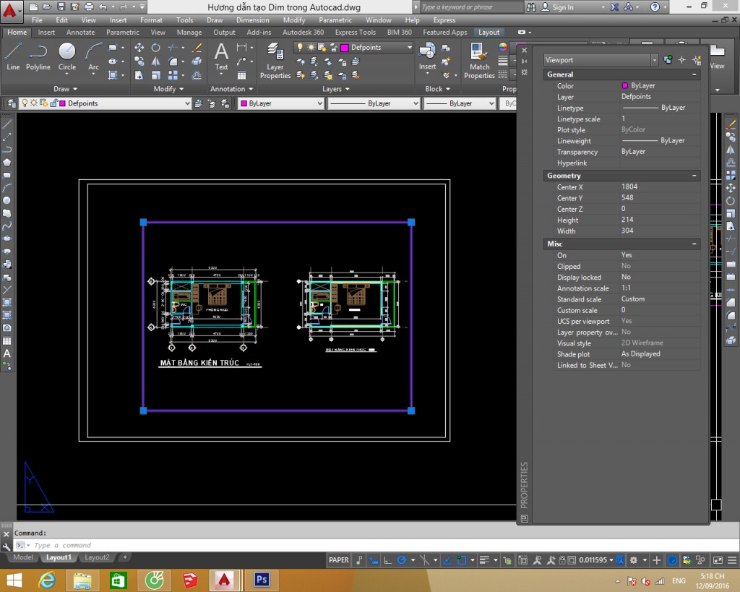The height and width of the screenshot is (592, 740).
Task: Select the Circle tool
Action: [x=67, y=56]
